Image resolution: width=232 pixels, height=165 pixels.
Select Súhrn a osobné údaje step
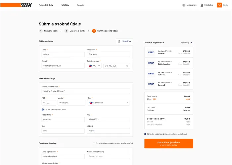pyautogui.click(x=108, y=31)
